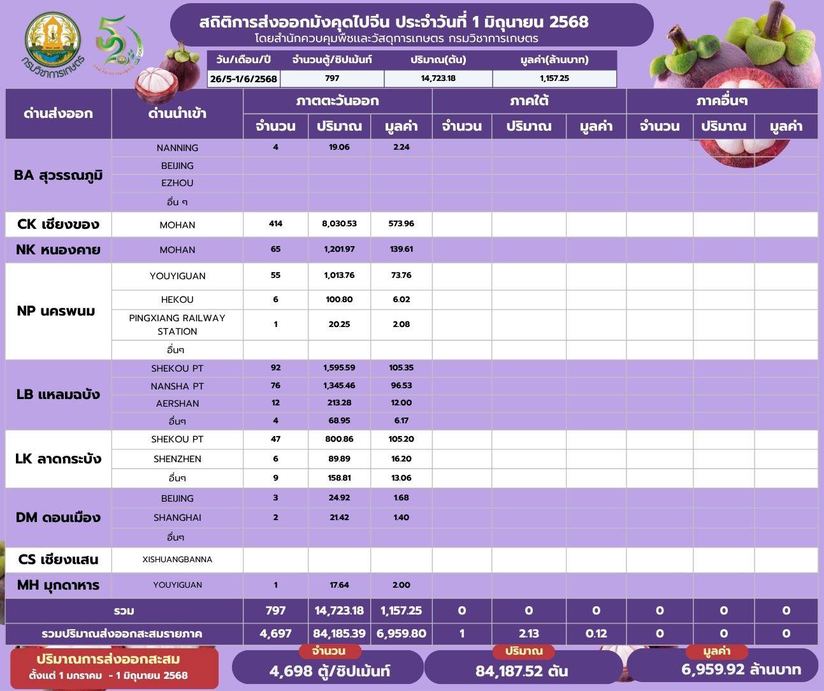Viewport: 824px width, 691px height.
Task: Click the 'CK เชียงของ' row label
Action: pyautogui.click(x=58, y=224)
